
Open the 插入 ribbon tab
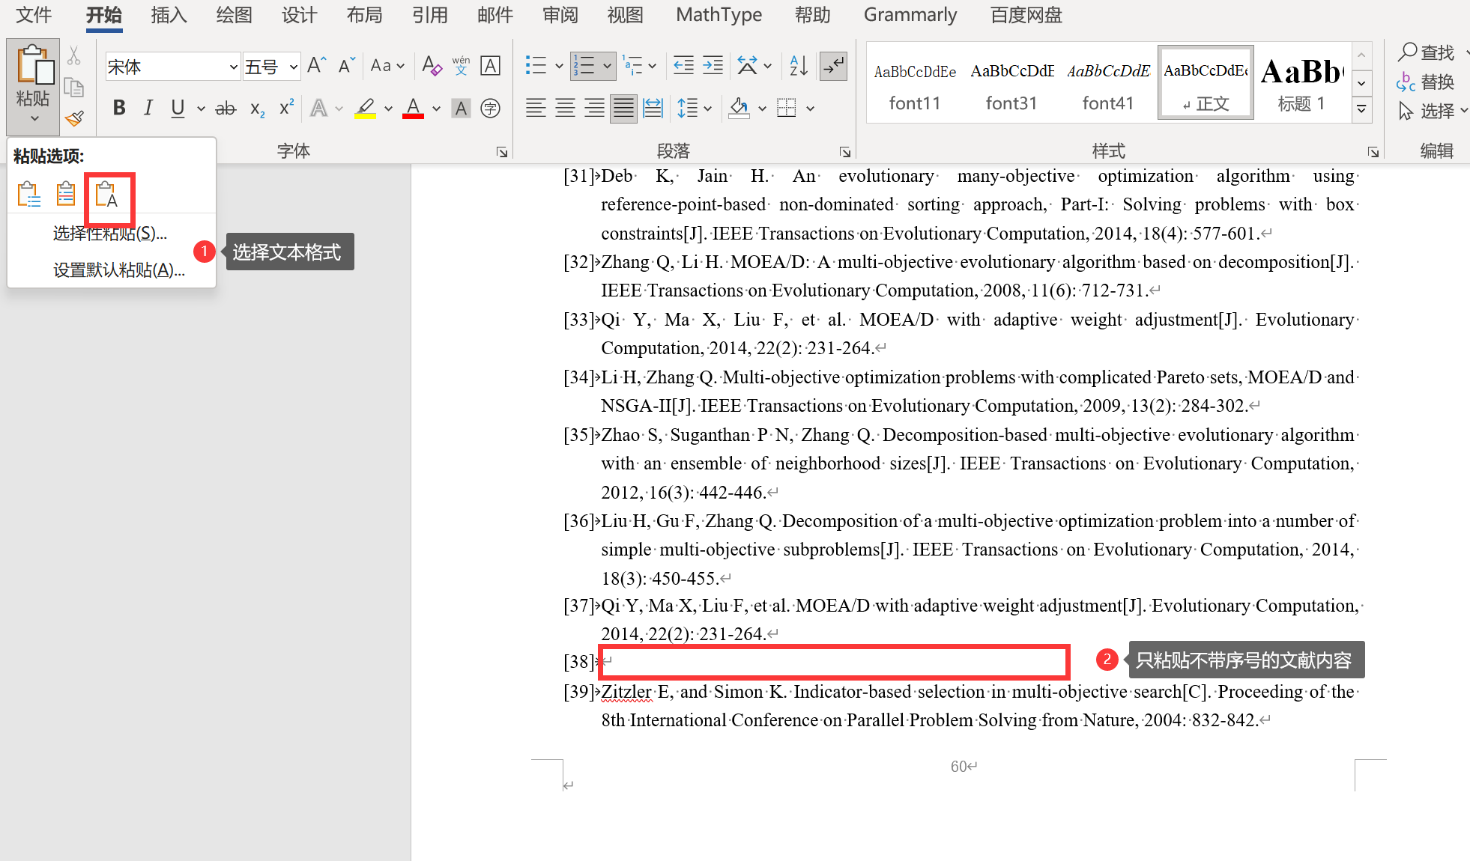point(169,15)
